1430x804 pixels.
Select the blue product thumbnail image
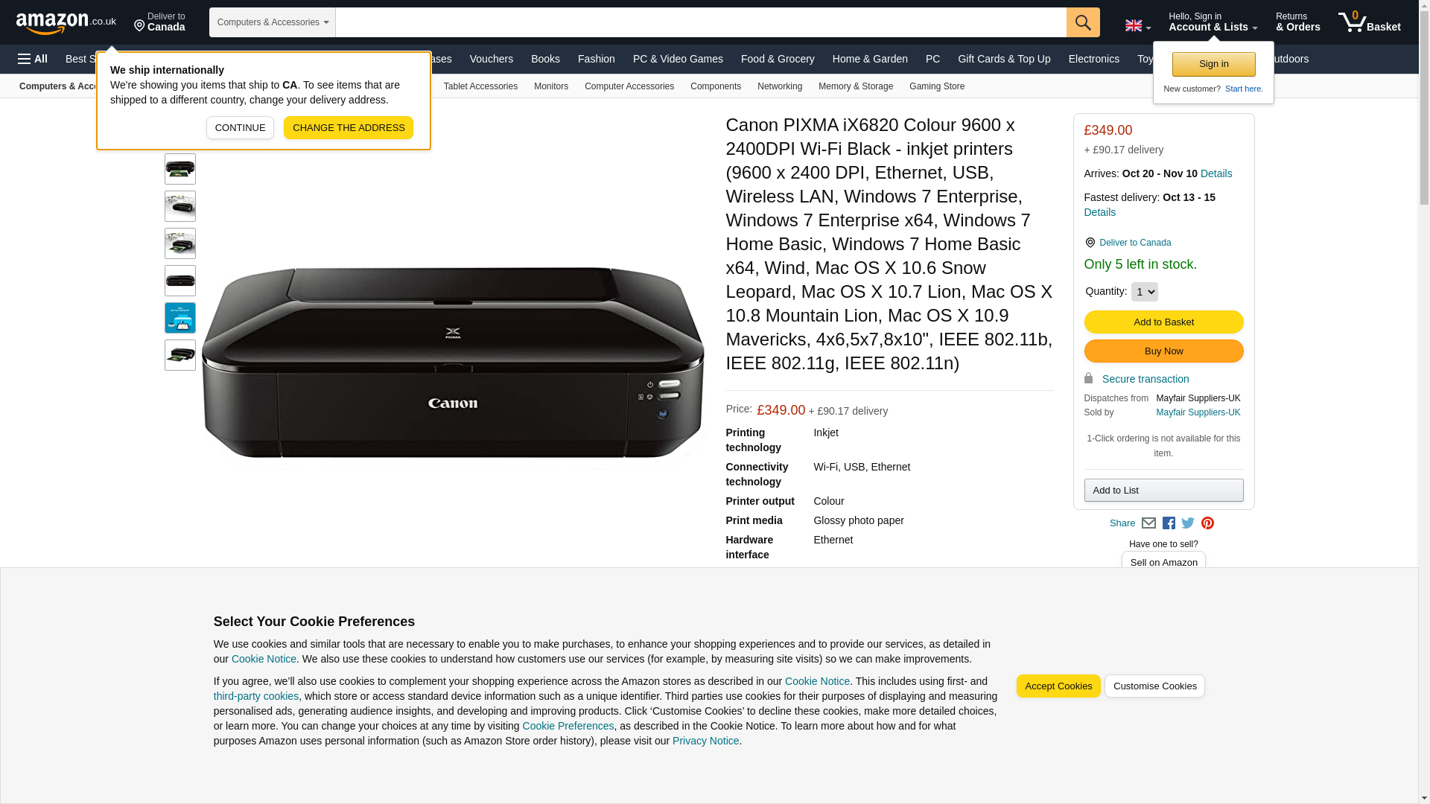pyautogui.click(x=180, y=318)
